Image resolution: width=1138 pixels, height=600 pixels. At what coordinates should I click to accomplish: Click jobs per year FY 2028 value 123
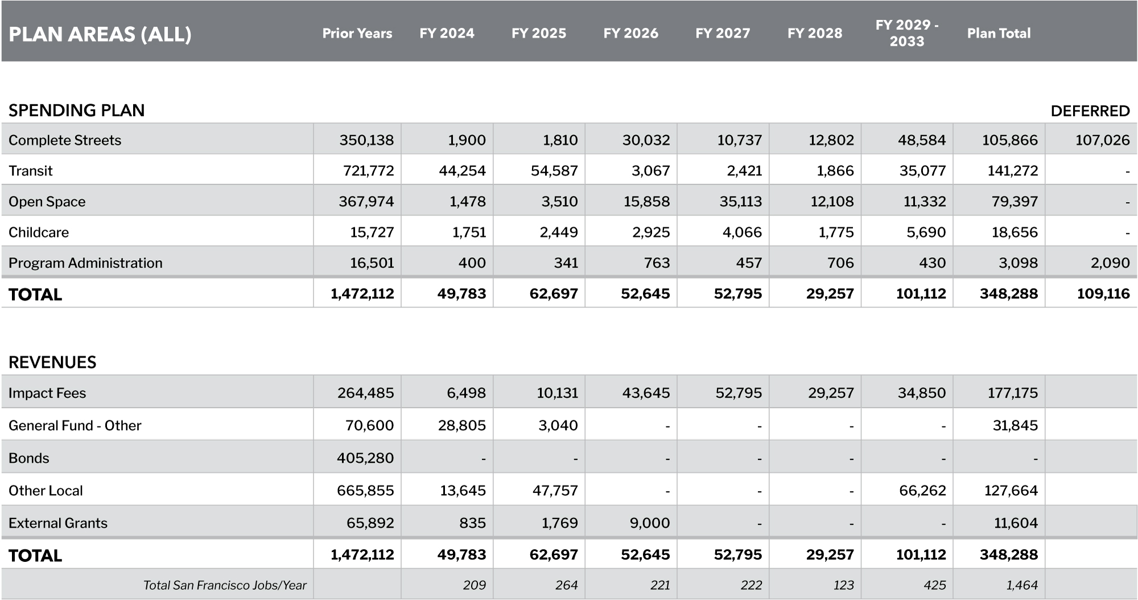[843, 585]
